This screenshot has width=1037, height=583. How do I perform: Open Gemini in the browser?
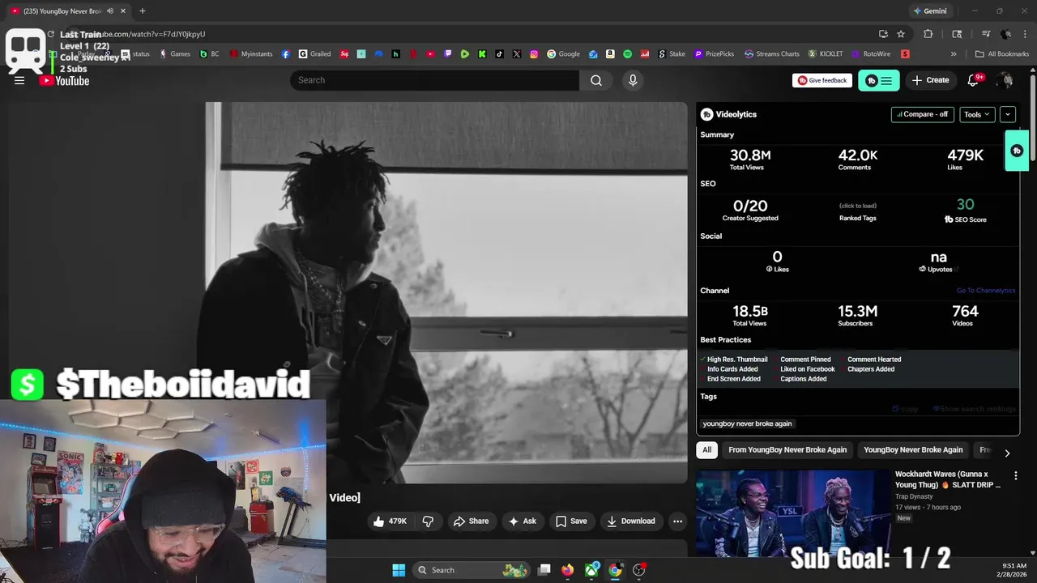click(929, 11)
